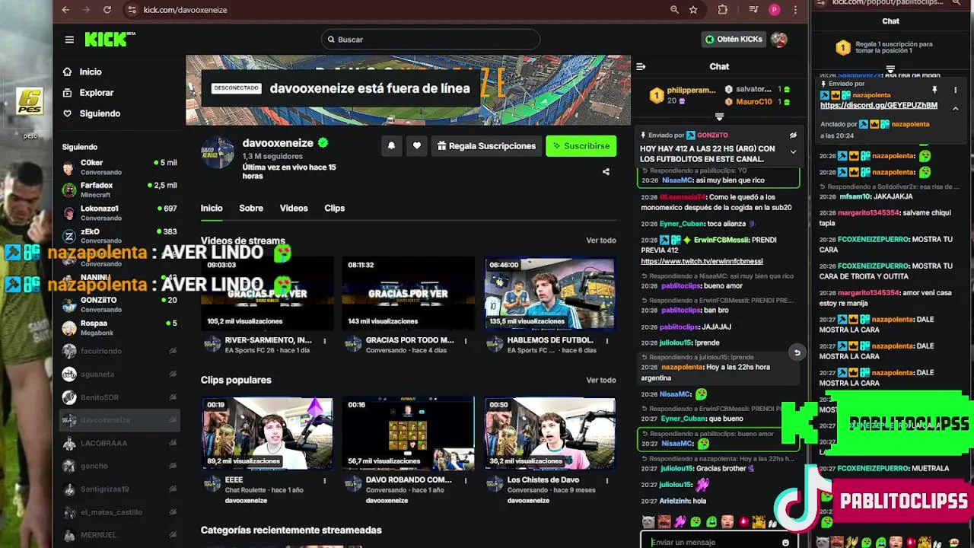This screenshot has width=974, height=548.
Task: Send the green heart-eyes emote from quick row
Action: point(695,522)
